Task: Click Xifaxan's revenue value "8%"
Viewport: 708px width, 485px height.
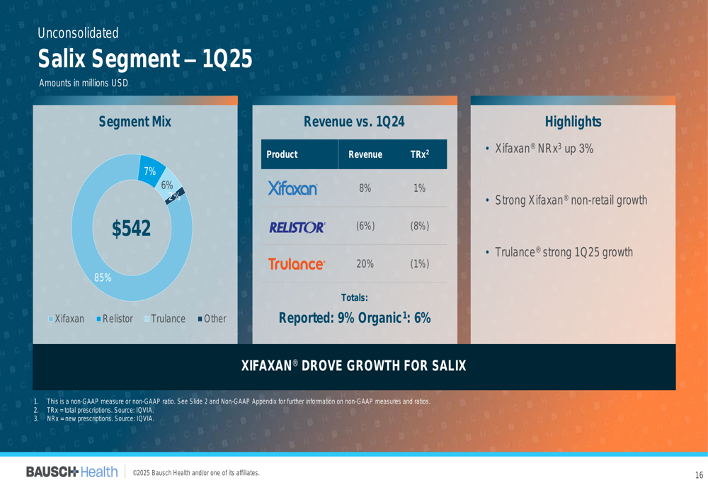Action: click(x=365, y=188)
